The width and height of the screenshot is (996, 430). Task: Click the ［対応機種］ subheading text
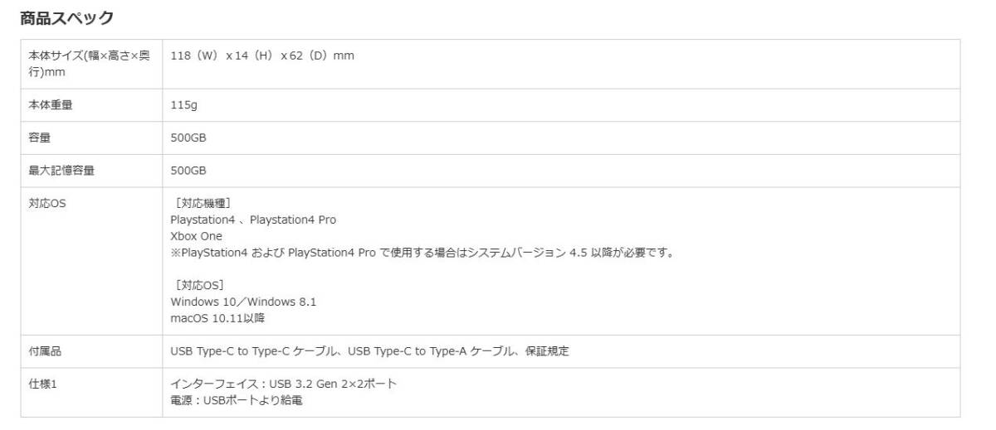[200, 204]
